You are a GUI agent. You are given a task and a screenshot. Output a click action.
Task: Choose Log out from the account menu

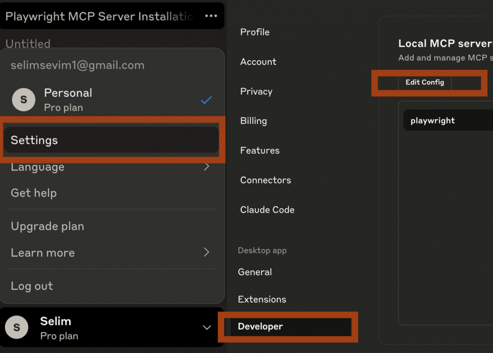(x=32, y=286)
